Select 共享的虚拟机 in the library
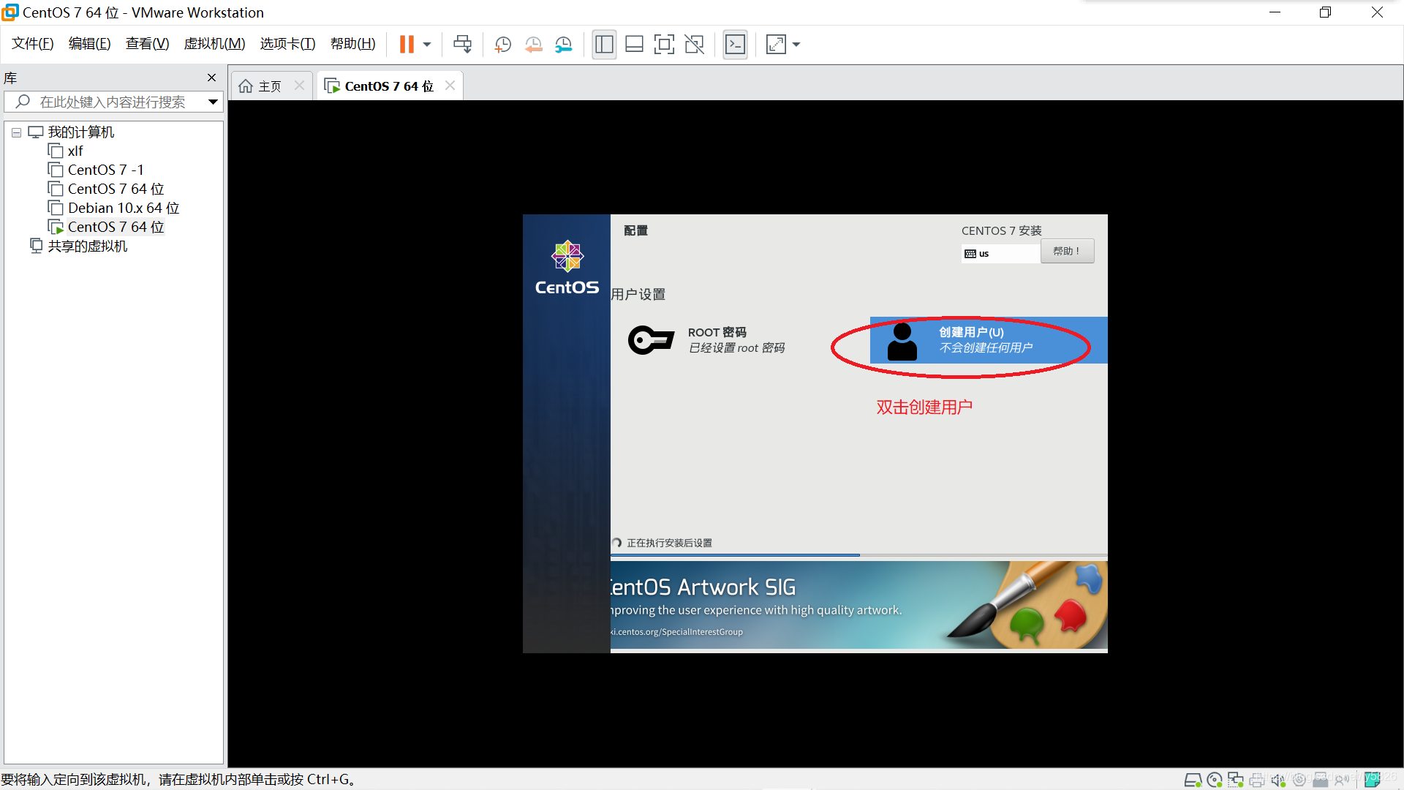The width and height of the screenshot is (1404, 790). tap(88, 247)
